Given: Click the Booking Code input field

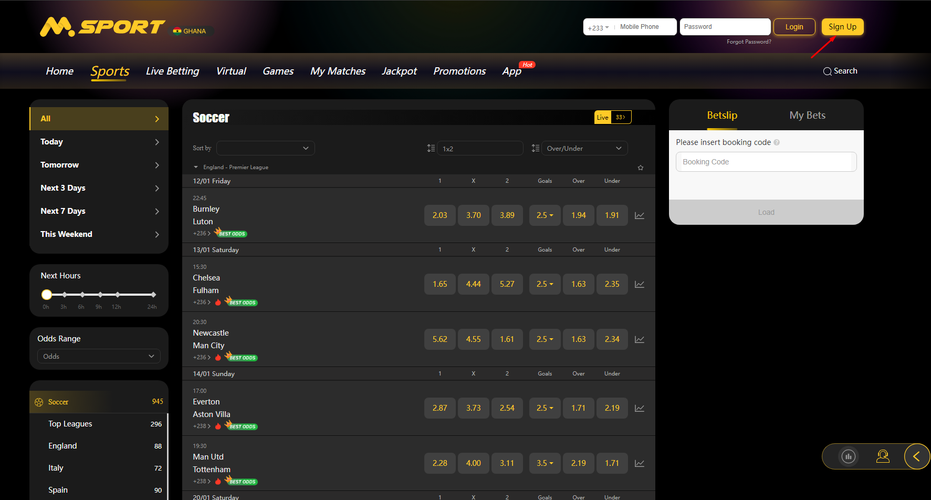Looking at the screenshot, I should coord(766,162).
